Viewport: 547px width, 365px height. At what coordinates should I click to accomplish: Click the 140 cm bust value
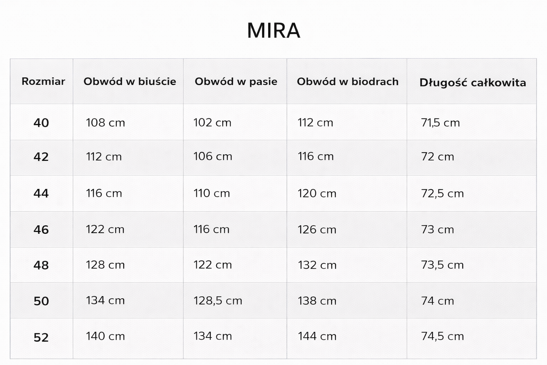click(x=105, y=336)
